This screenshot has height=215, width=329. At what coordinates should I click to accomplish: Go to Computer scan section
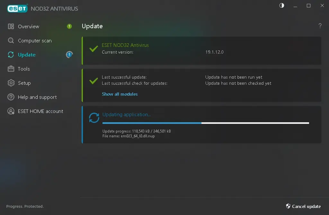[35, 41]
